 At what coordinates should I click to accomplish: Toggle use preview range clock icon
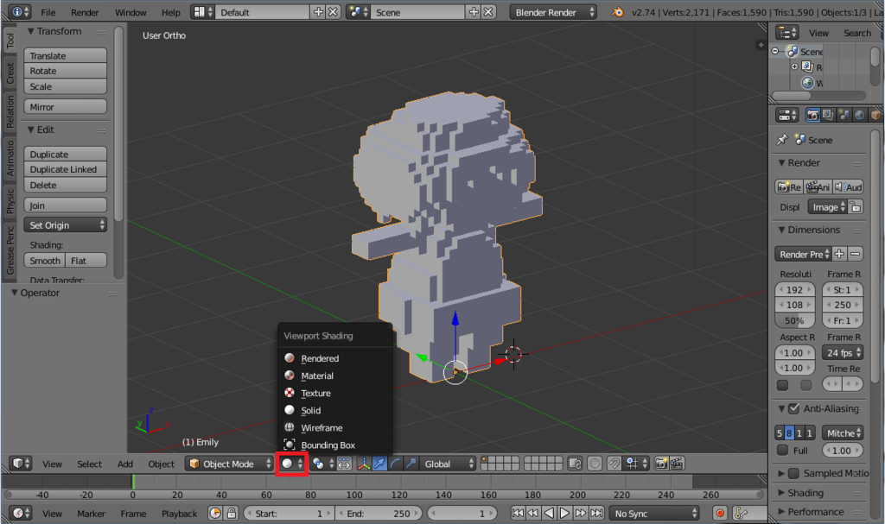(x=215, y=514)
